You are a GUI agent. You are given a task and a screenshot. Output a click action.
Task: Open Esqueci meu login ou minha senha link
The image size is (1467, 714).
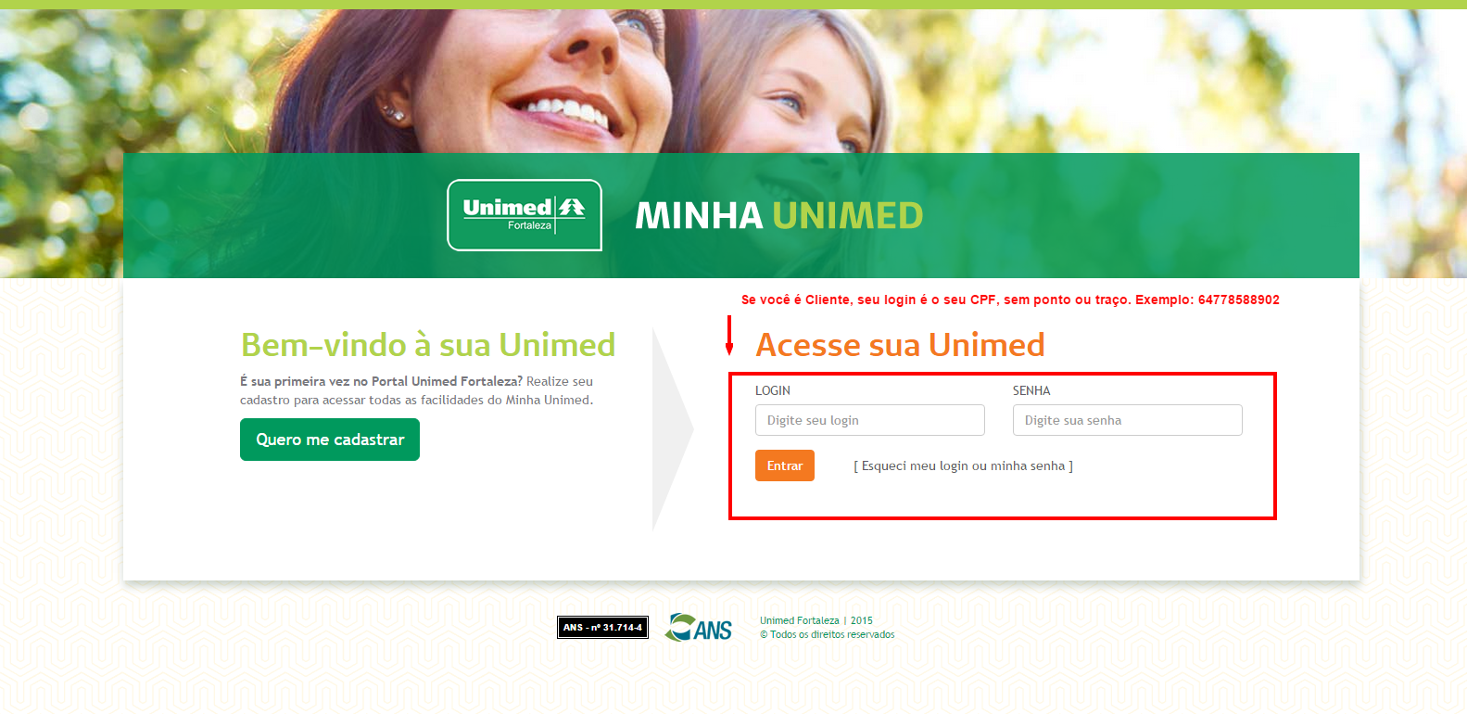pyautogui.click(x=963, y=466)
